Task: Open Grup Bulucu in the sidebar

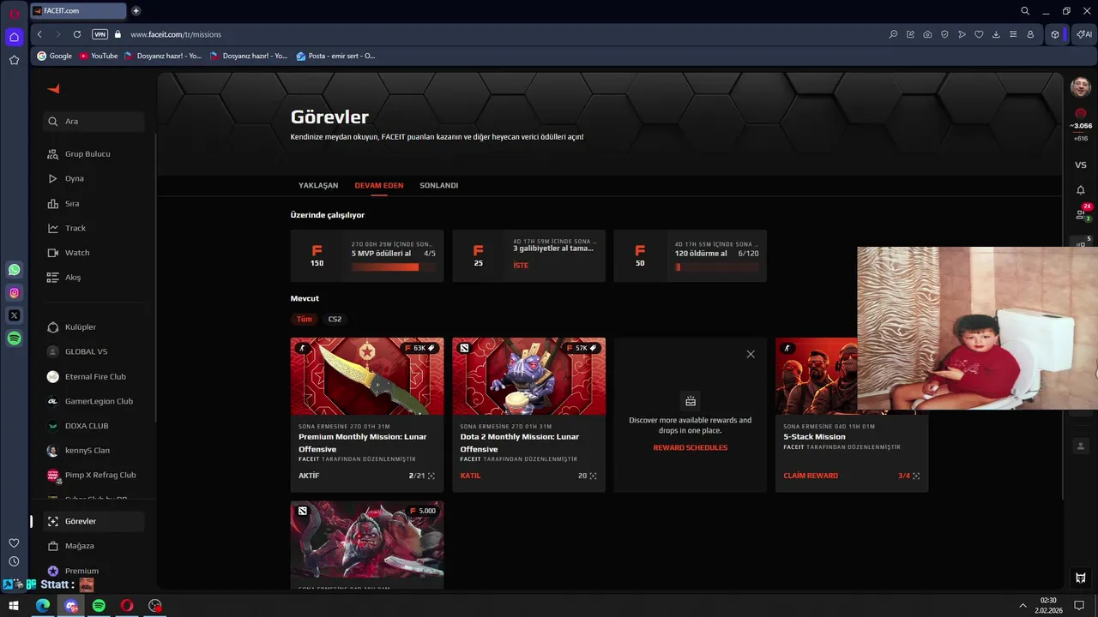Action: [x=94, y=154]
